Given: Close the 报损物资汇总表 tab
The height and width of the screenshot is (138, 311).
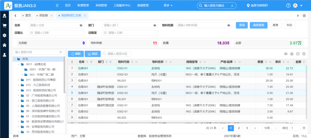Looking at the screenshot, I should pos(85,16).
